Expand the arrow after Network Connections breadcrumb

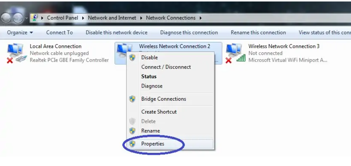pos(201,18)
